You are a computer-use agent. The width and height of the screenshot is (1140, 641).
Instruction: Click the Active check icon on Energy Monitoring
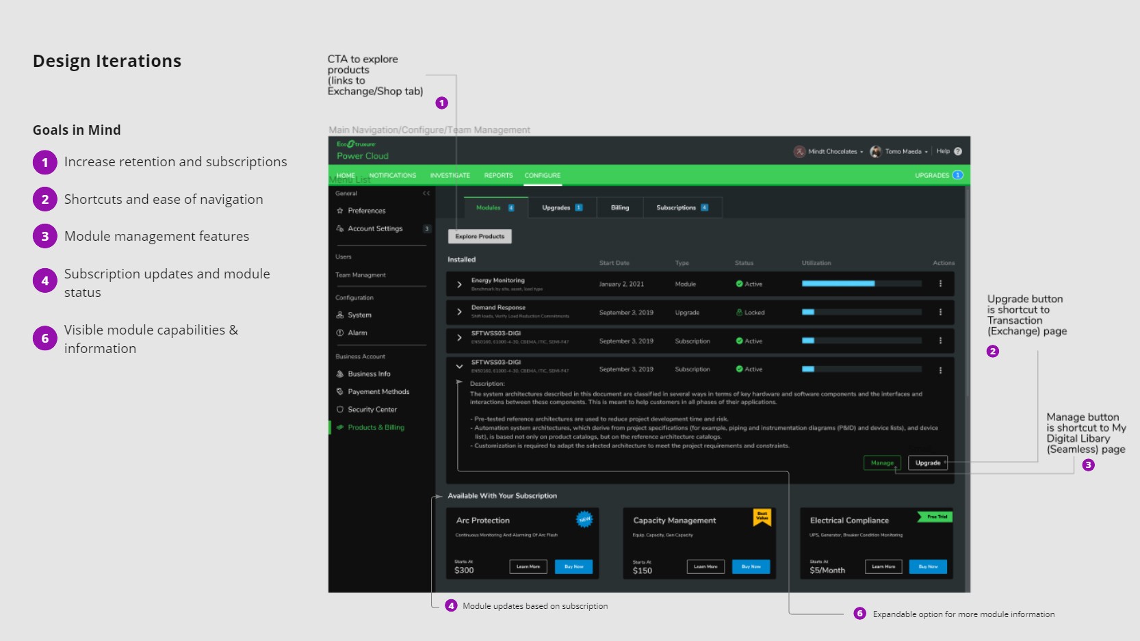coord(739,284)
